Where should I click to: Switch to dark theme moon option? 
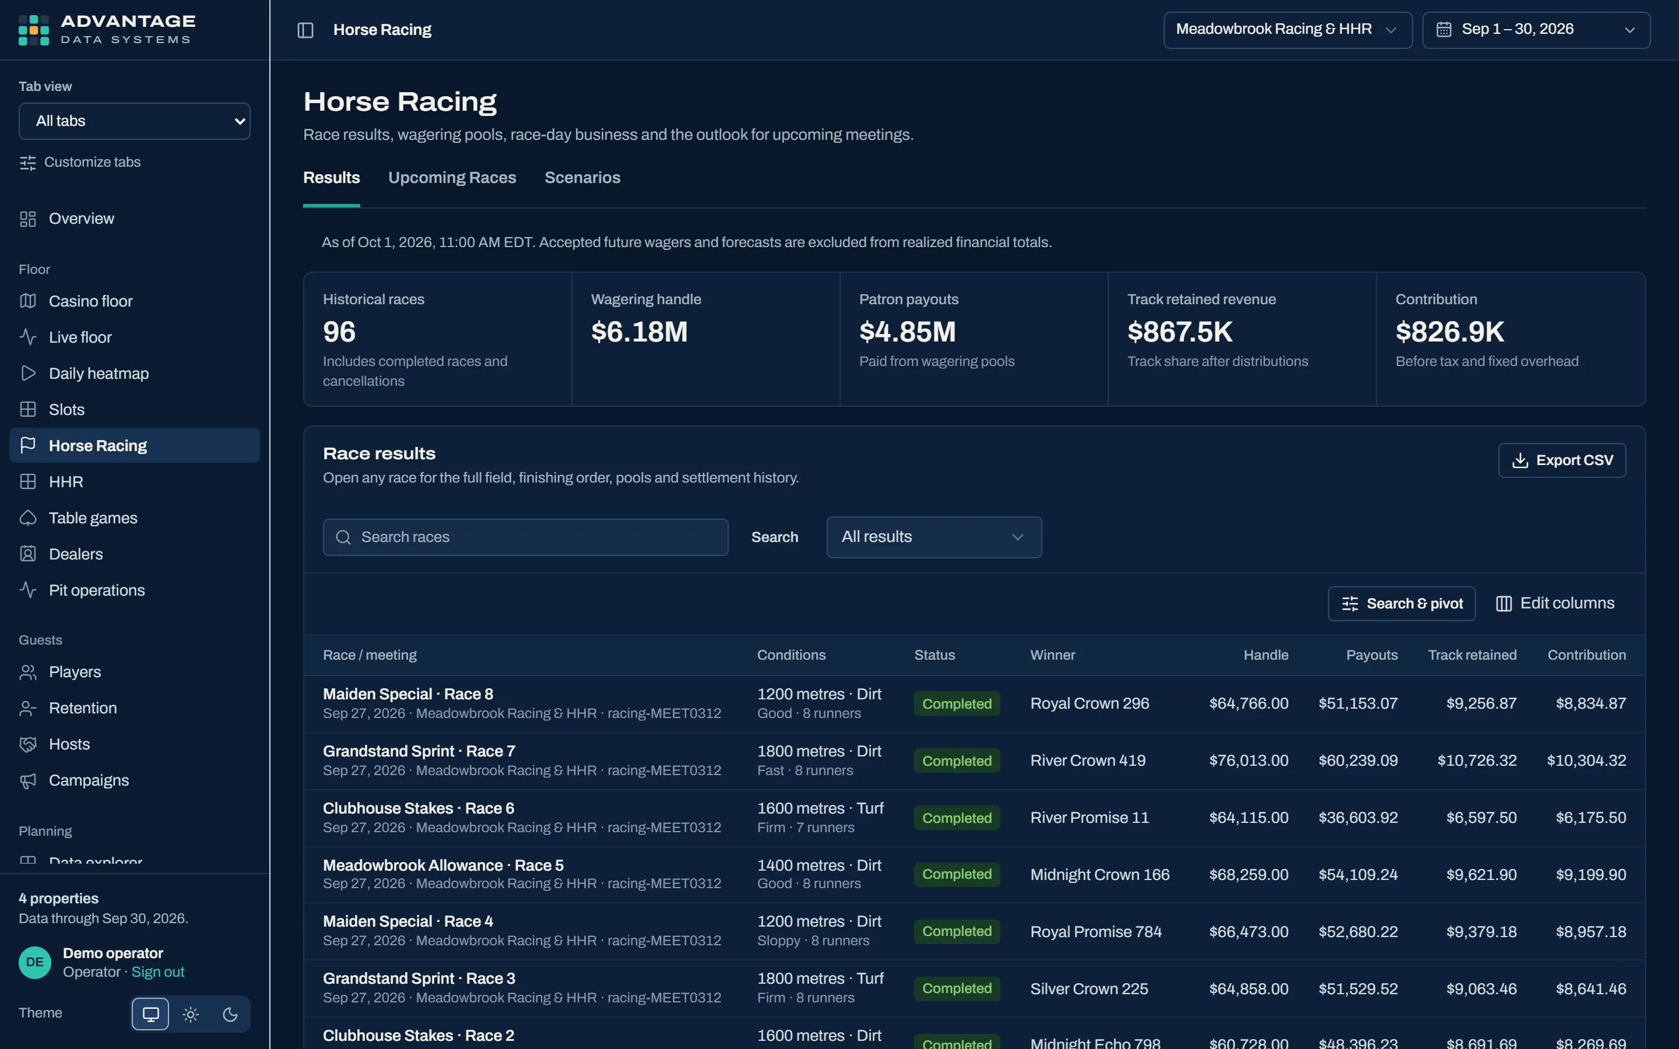(x=230, y=1014)
